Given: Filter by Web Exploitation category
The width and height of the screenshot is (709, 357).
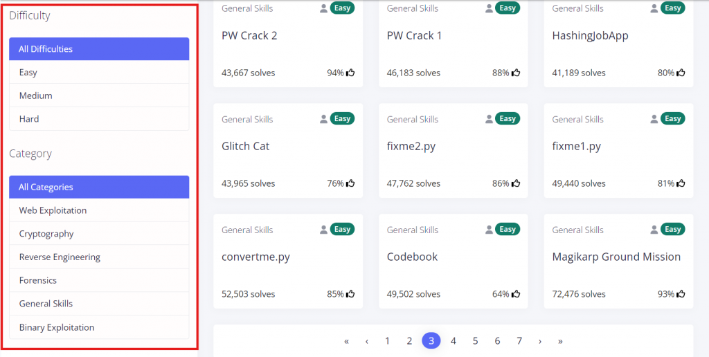Looking at the screenshot, I should [99, 210].
